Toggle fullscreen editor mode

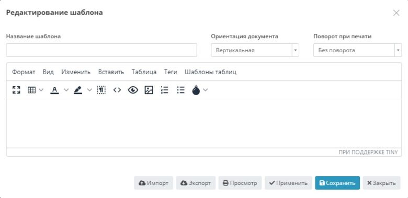(x=16, y=90)
